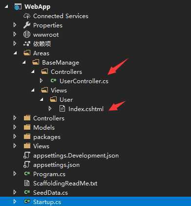Click the 依赖项 dependencies icon

coord(27,44)
